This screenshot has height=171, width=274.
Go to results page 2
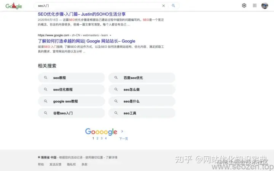pos(97,138)
